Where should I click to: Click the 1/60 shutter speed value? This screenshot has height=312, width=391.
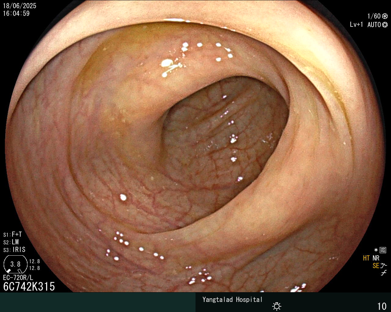374,16
